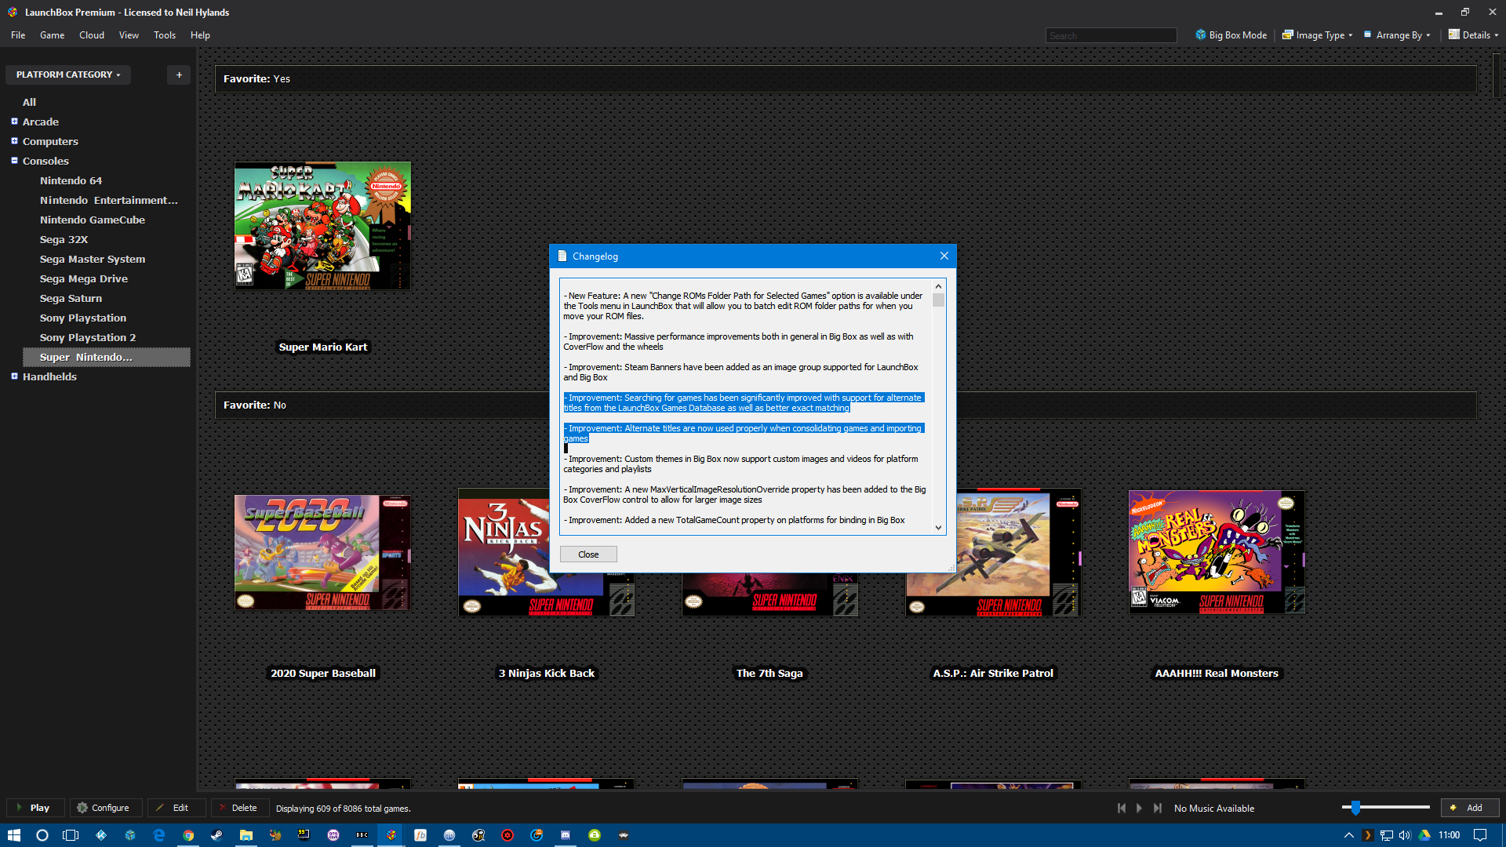The width and height of the screenshot is (1506, 847).
Task: Open Big Box Mode
Action: [x=1231, y=35]
